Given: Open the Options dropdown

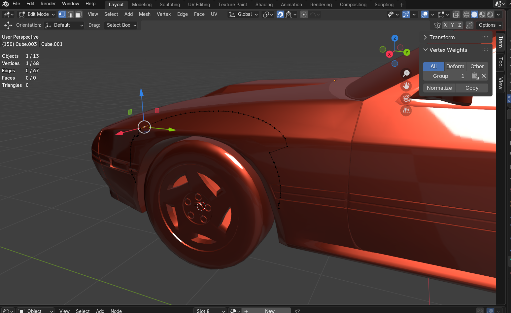Looking at the screenshot, I should 490,25.
